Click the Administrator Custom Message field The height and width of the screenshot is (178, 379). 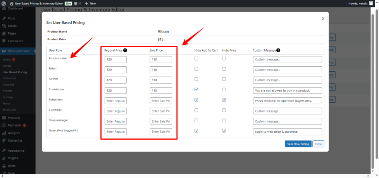click(x=288, y=59)
